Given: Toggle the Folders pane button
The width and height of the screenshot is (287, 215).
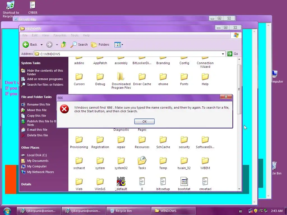Looking at the screenshot, I should [100, 45].
